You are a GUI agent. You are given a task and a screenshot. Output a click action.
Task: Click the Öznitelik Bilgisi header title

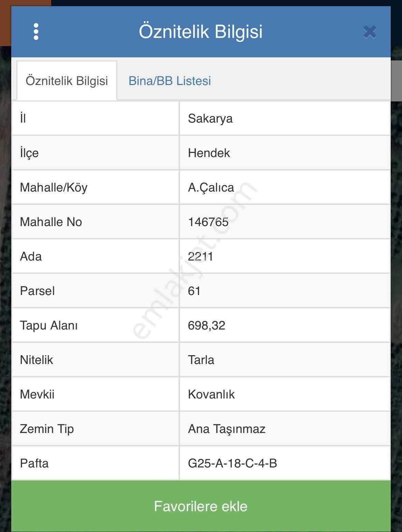pos(200,31)
